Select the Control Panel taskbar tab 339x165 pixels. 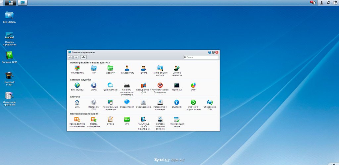23,3
